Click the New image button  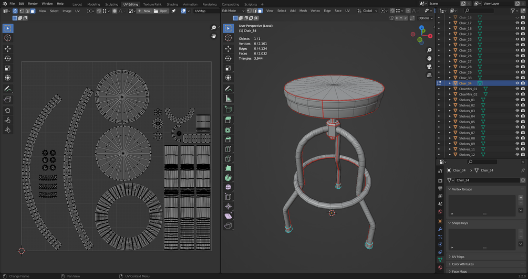pyautogui.click(x=144, y=11)
